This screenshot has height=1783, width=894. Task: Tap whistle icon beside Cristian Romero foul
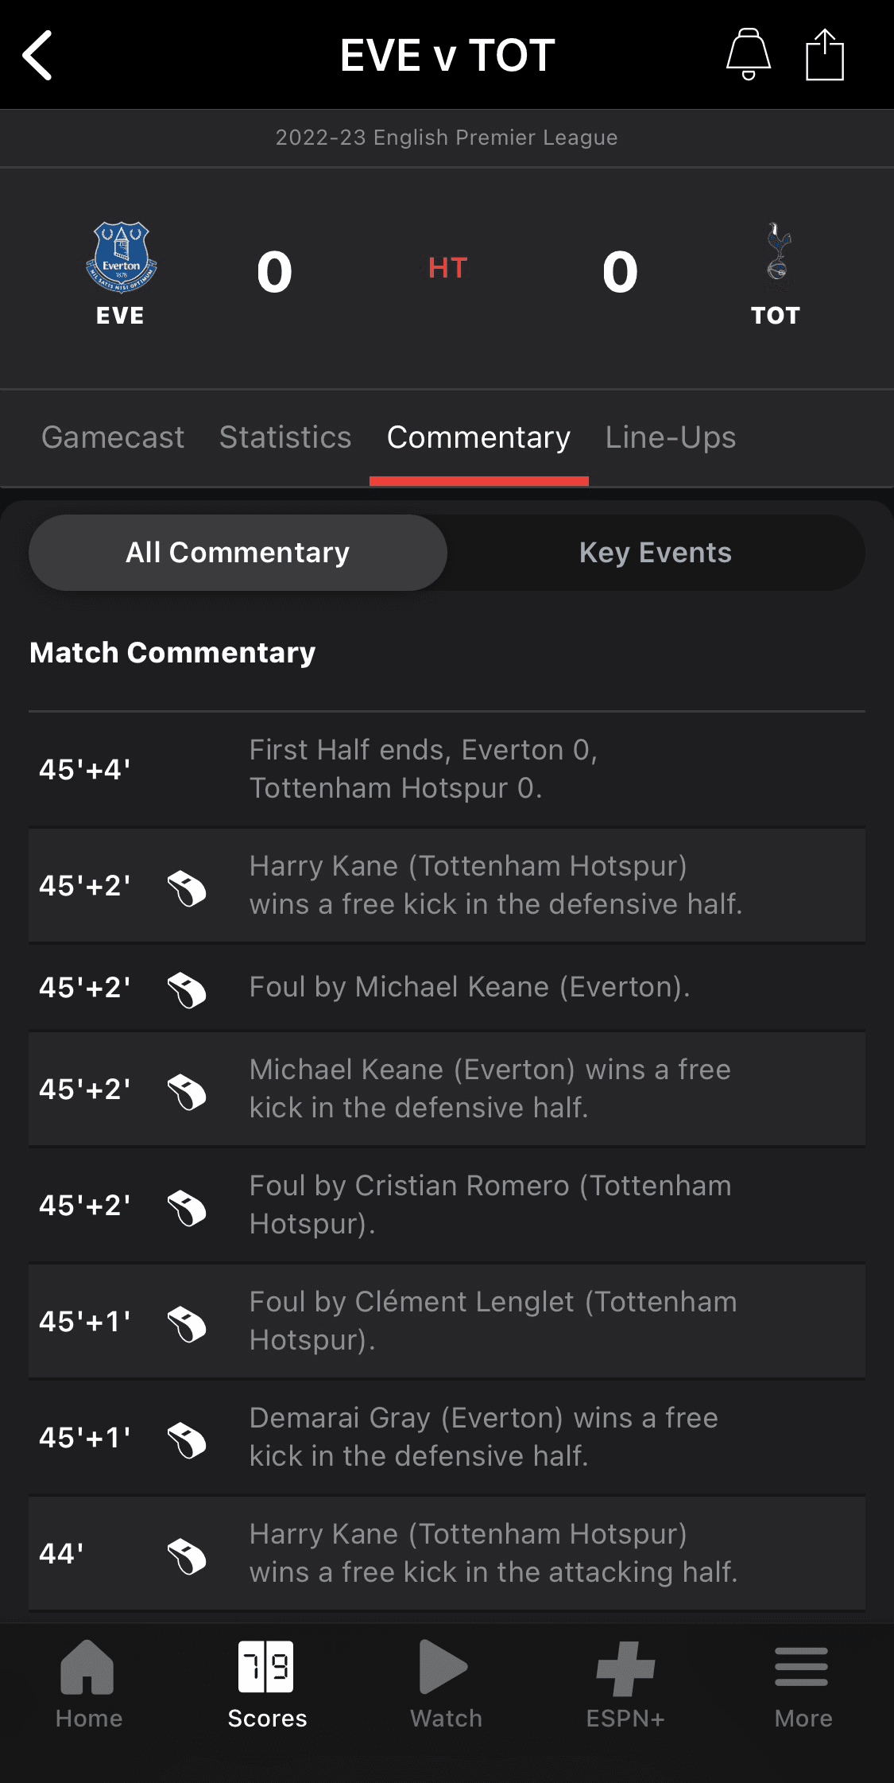[187, 1206]
